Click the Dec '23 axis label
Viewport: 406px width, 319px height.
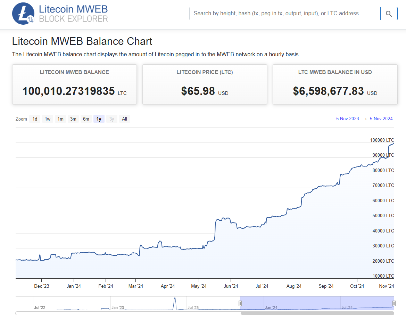coord(42,286)
